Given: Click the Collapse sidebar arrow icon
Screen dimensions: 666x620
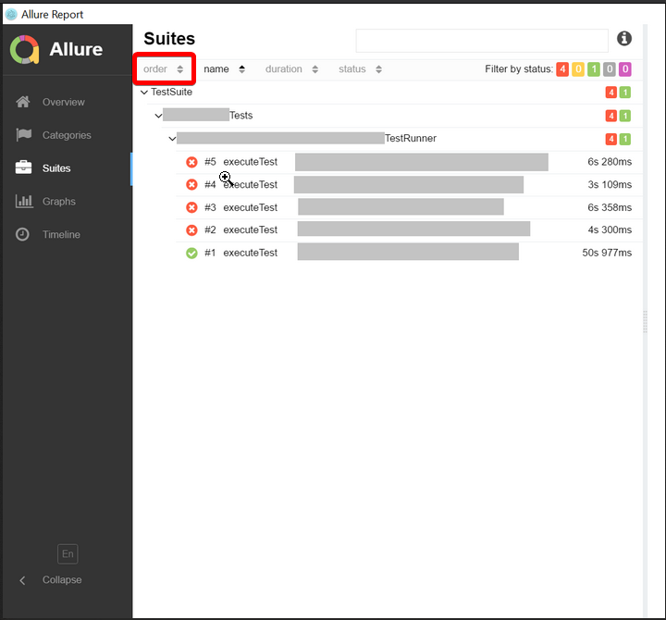Looking at the screenshot, I should tap(22, 580).
